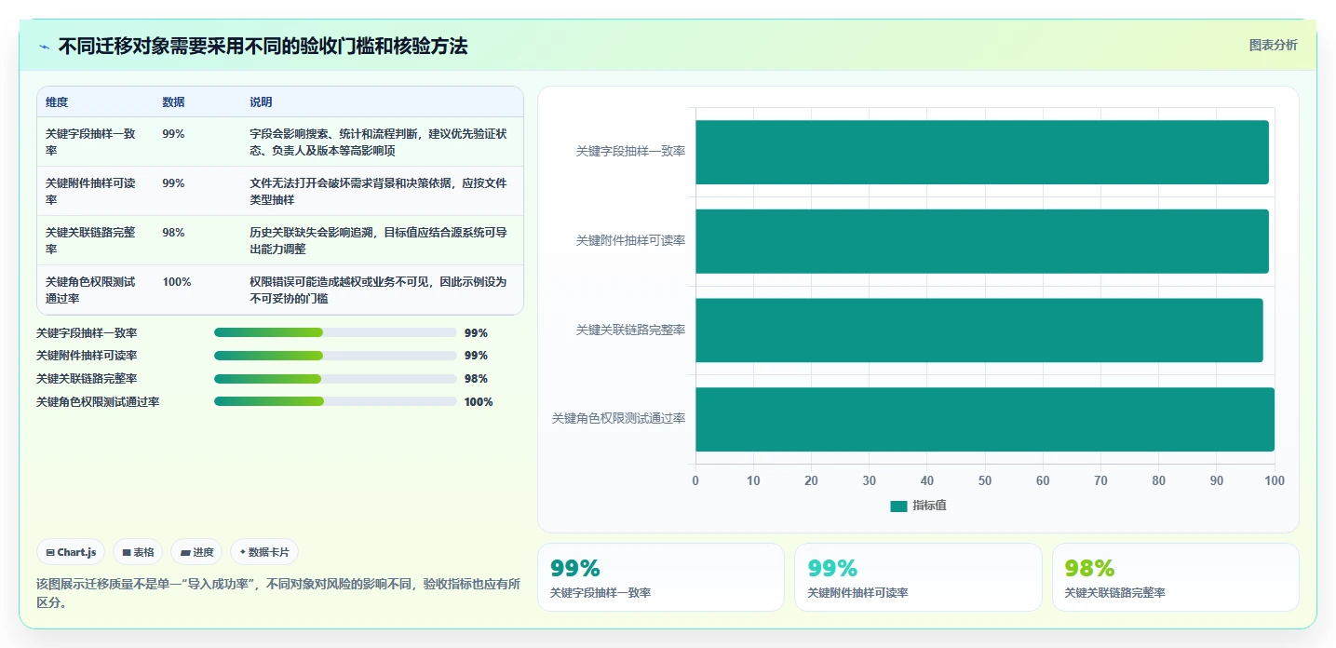Screen dimensions: 1336x648
Task: Click the chart bar for 关键关联链路完整率
Action: 979,331
